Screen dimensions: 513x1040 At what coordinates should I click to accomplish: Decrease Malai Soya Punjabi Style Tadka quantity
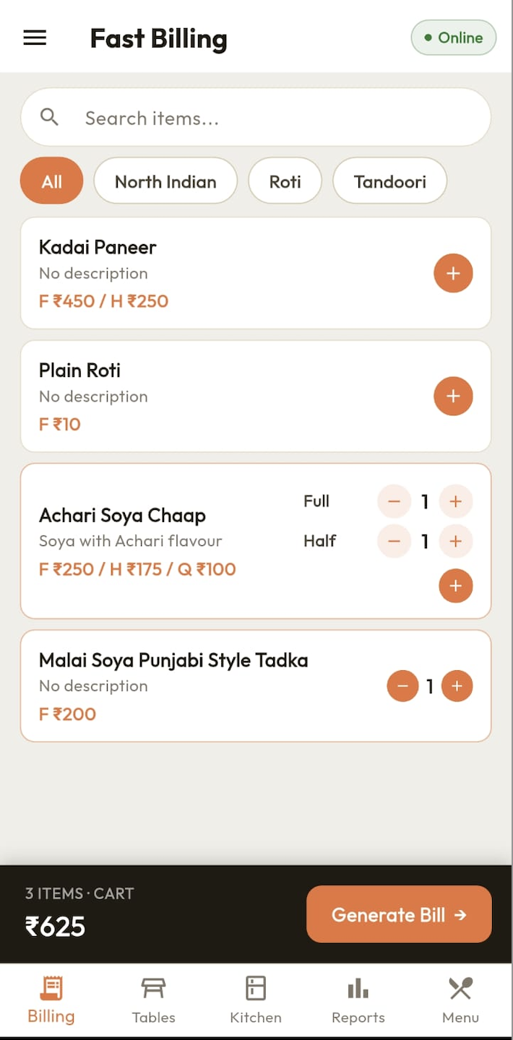[402, 686]
